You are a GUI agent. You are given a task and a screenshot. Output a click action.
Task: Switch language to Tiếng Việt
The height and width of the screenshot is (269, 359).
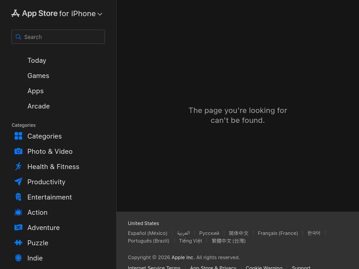pos(190,241)
